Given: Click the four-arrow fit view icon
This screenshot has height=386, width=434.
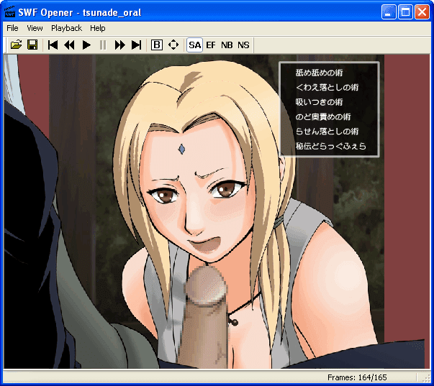Looking at the screenshot, I should click(x=173, y=45).
